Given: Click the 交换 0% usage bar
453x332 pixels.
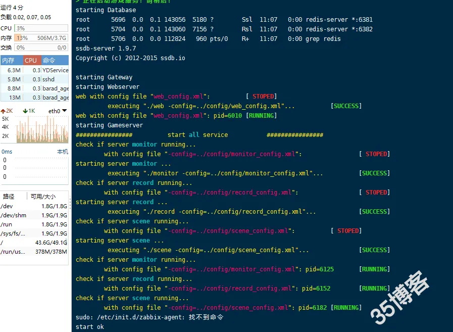Looking at the screenshot, I should pos(41,48).
